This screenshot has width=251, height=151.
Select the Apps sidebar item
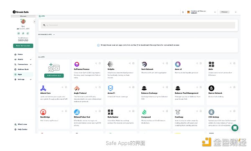(x=23, y=74)
